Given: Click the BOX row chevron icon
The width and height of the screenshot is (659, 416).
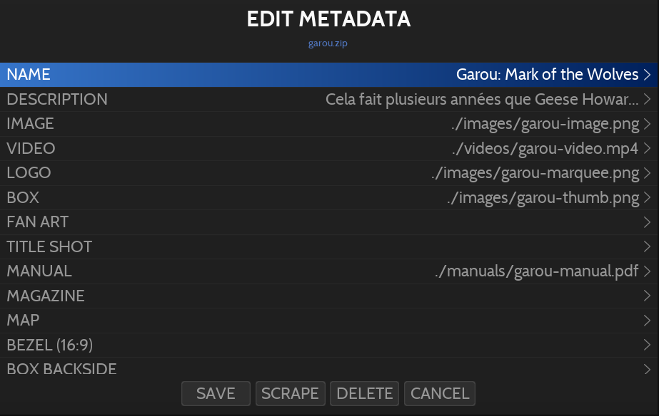Looking at the screenshot, I should 647,198.
